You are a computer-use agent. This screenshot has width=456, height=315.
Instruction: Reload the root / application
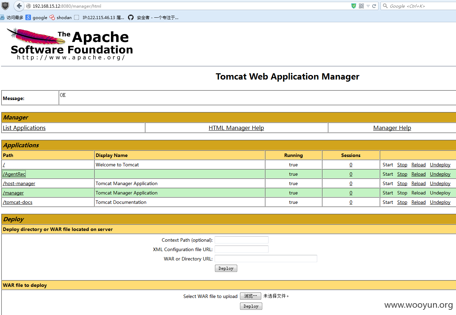point(418,165)
